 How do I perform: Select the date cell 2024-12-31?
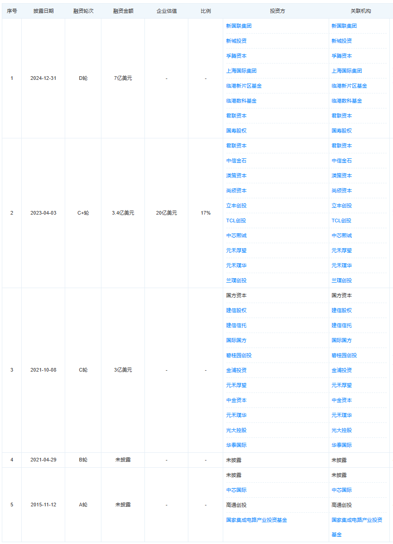[43, 78]
